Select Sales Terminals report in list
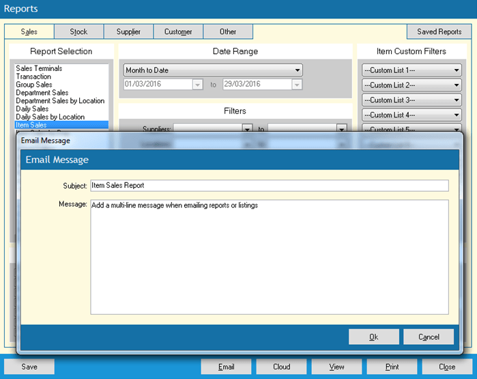This screenshot has height=379, width=477. (39, 68)
